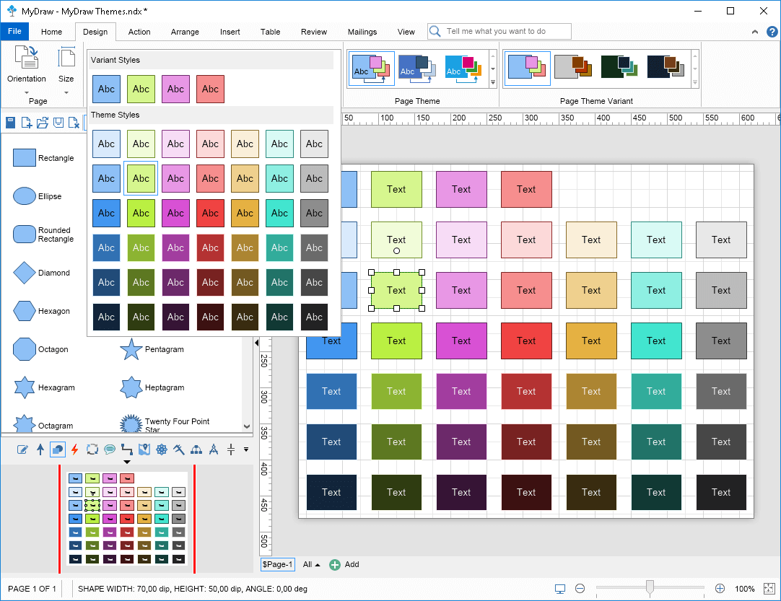The height and width of the screenshot is (601, 781).
Task: Open the All pages dropdown
Action: [x=311, y=565]
